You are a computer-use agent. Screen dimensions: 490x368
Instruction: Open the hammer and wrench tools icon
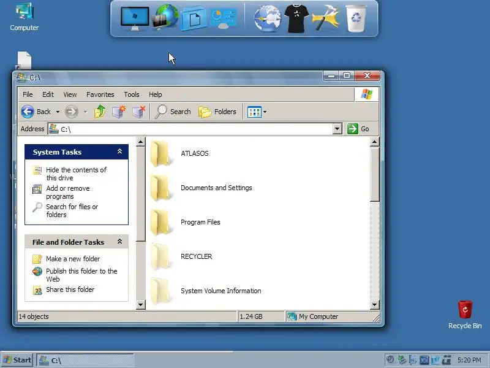[x=326, y=18]
